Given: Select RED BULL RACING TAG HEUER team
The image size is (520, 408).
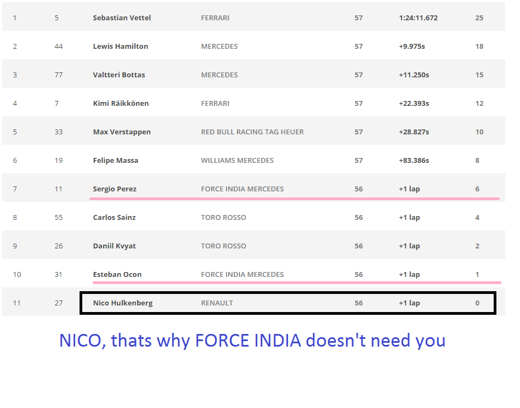Looking at the screenshot, I should click(252, 132).
